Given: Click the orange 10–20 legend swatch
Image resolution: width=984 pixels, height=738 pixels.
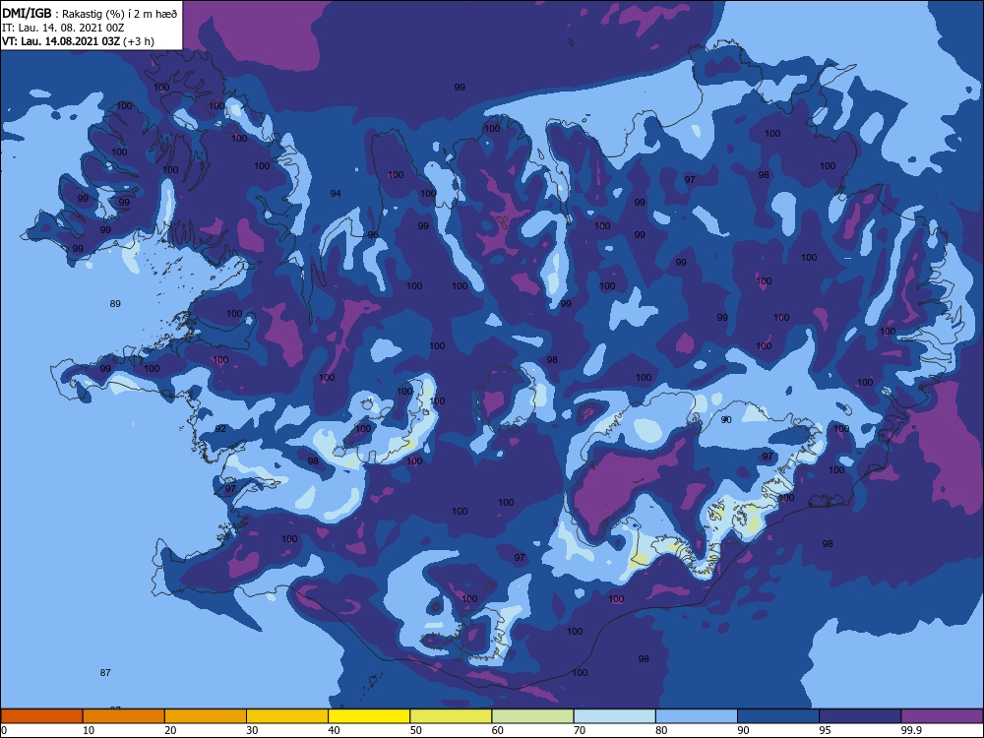Looking at the screenshot, I should 124,716.
